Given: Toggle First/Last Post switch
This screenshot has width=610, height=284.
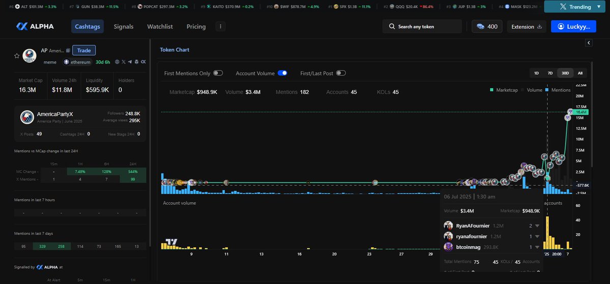Looking at the screenshot, I should point(341,73).
